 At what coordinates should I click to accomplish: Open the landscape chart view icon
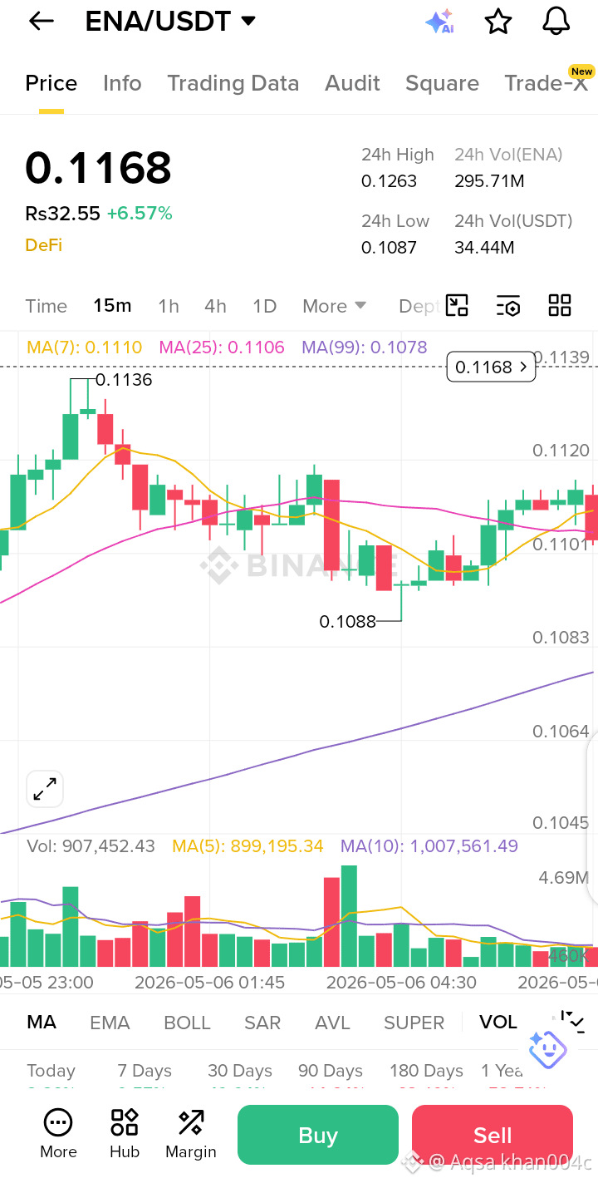pos(457,305)
